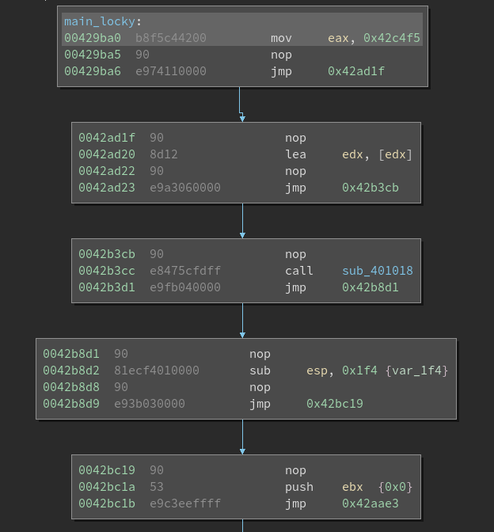Select the esp register operand

(x=317, y=370)
